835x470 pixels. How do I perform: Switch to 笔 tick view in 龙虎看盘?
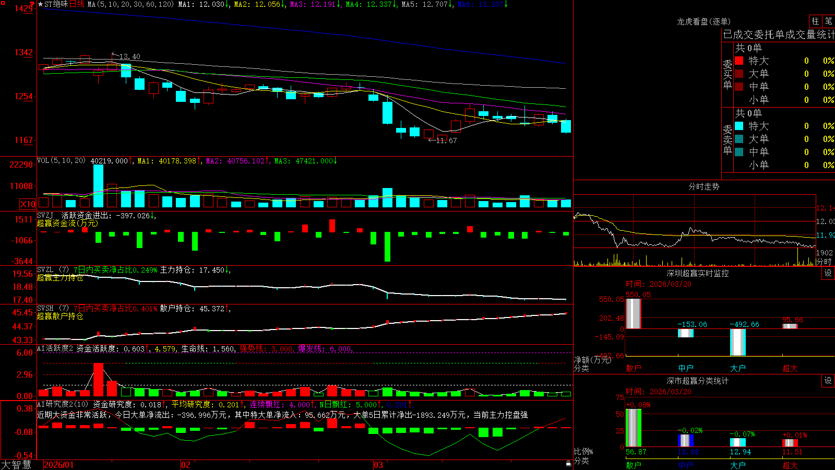(x=829, y=21)
